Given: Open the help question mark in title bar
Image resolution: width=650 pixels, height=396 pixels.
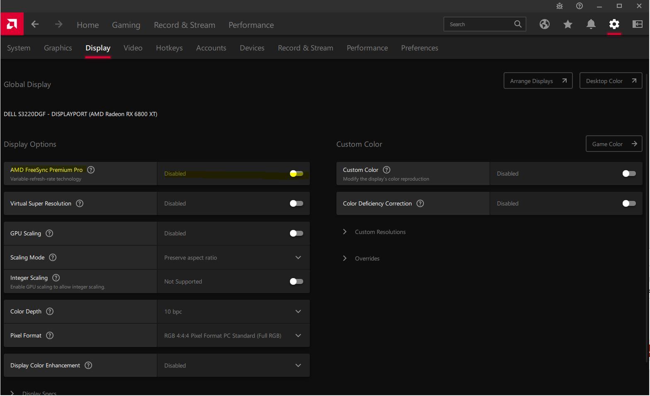Looking at the screenshot, I should (579, 6).
